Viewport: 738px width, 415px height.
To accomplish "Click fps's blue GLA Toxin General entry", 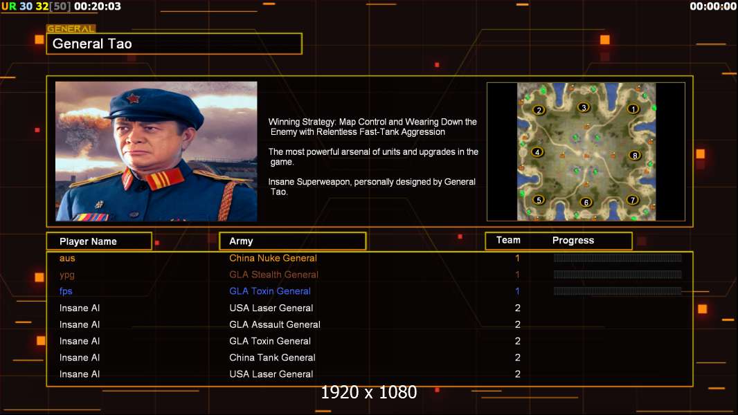I will coord(270,291).
